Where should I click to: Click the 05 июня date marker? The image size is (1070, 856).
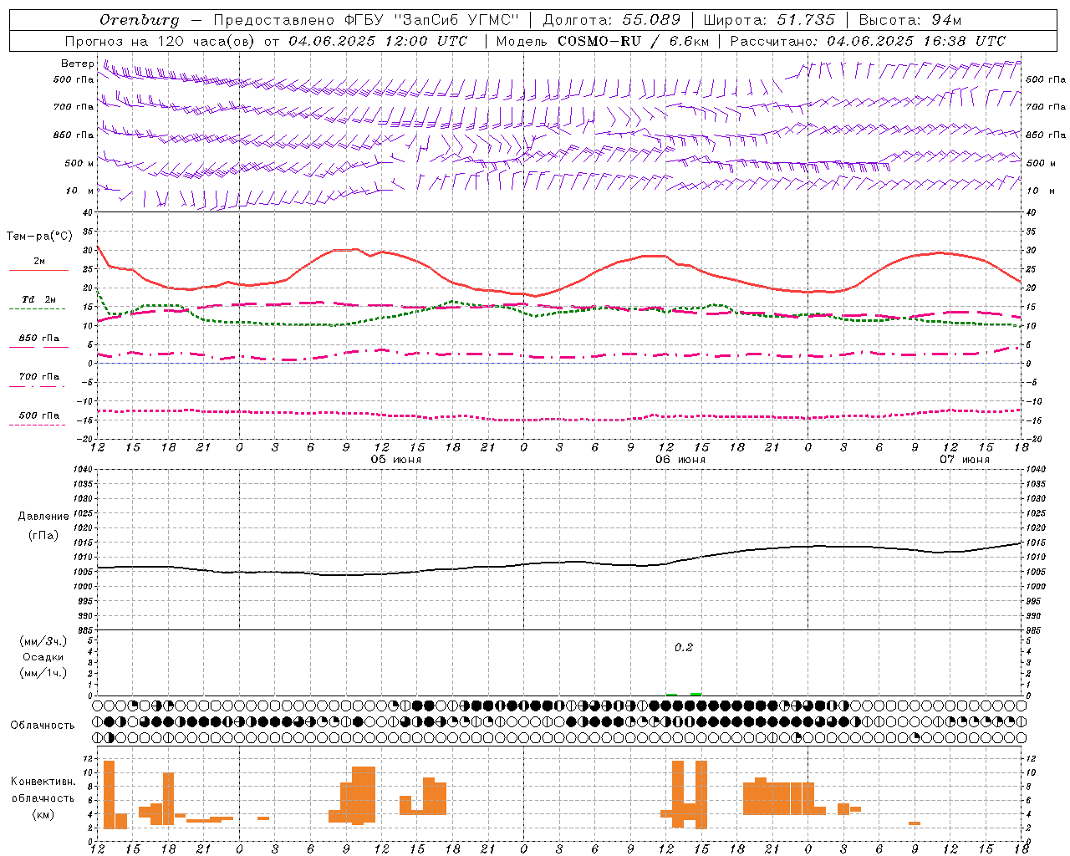[x=396, y=460]
